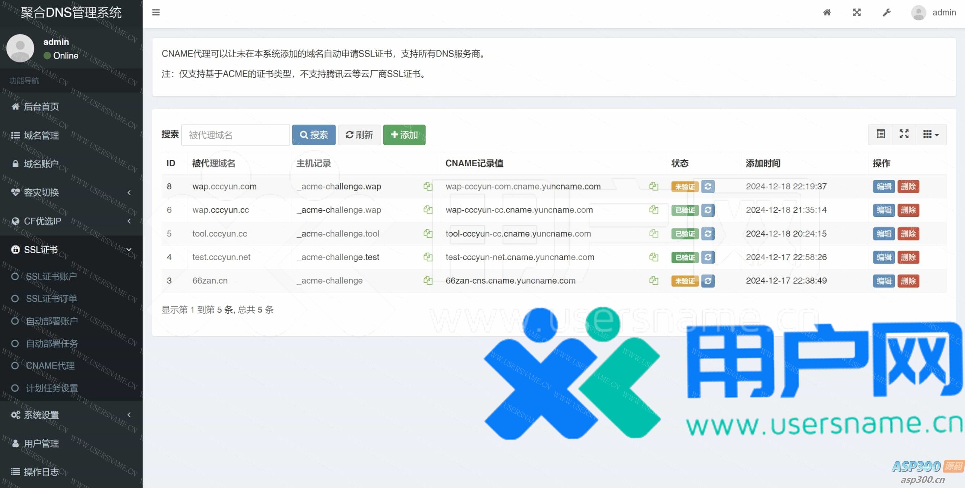Click the home icon in top bar
This screenshot has height=488, width=965.
(x=827, y=12)
